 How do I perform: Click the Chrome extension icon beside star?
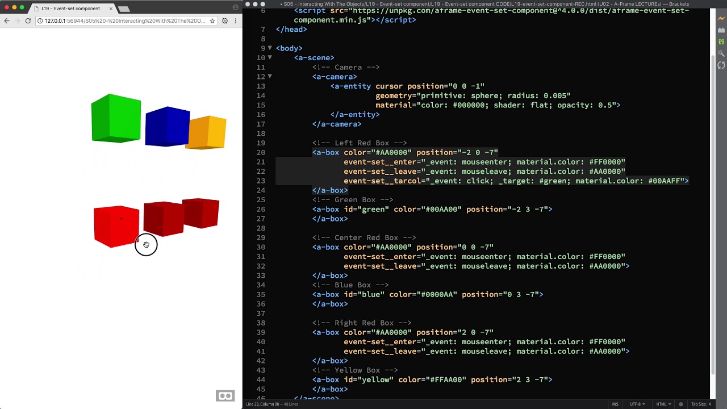coord(225,20)
